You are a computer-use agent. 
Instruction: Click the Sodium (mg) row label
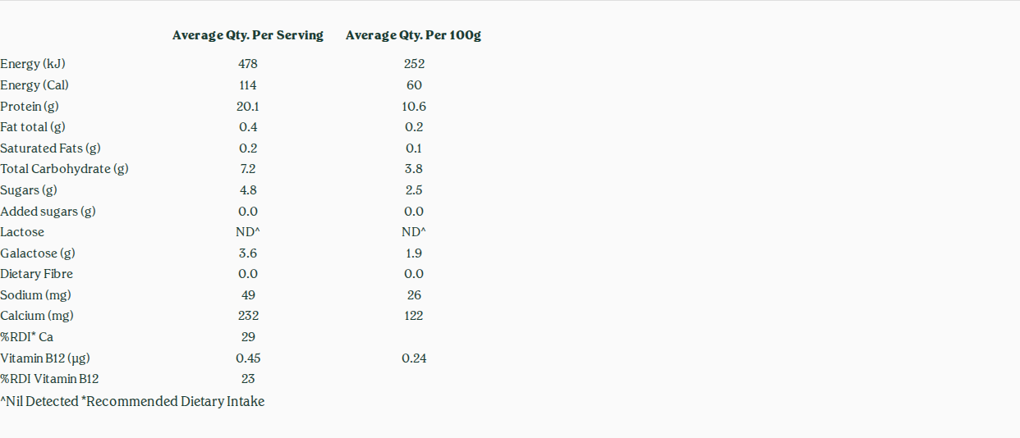coord(36,295)
